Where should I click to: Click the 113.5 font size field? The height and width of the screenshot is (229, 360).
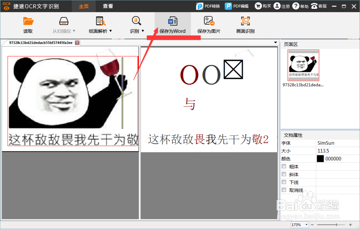coord(338,151)
